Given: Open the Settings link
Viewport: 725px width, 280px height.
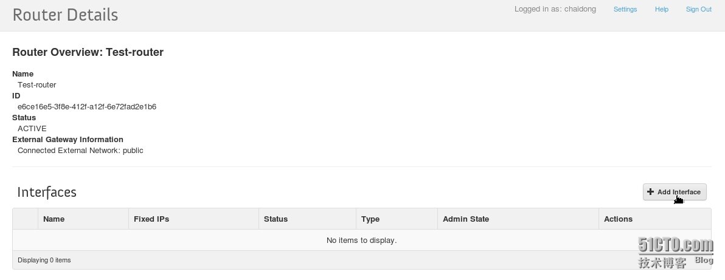Looking at the screenshot, I should 625,9.
